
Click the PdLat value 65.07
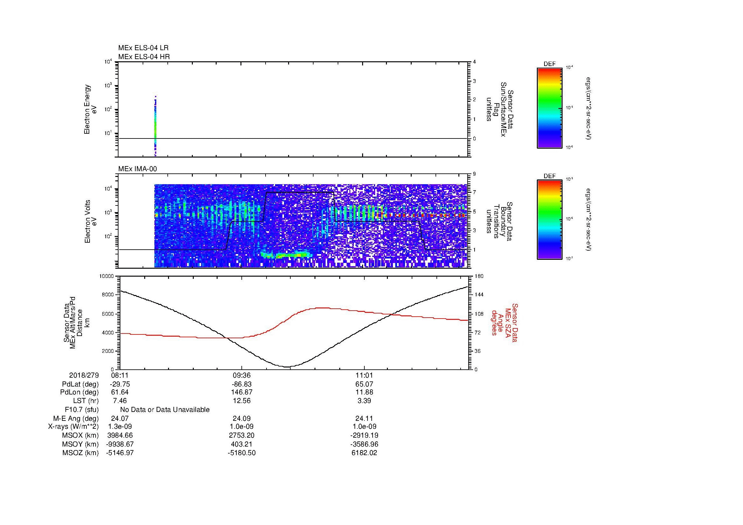[364, 384]
